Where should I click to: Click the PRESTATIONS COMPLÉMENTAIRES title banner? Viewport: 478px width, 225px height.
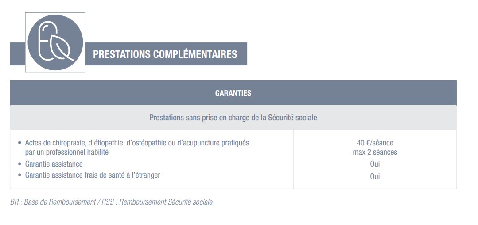click(165, 54)
